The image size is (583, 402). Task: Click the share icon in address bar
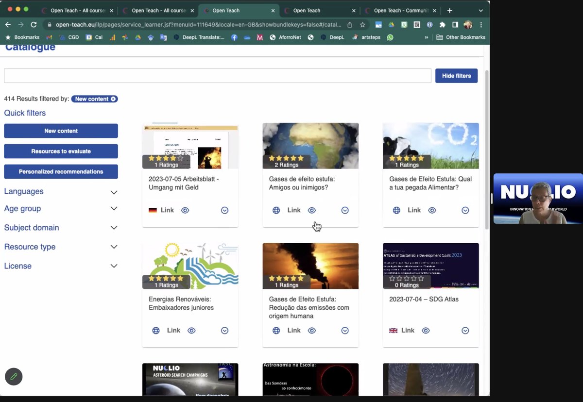350,25
